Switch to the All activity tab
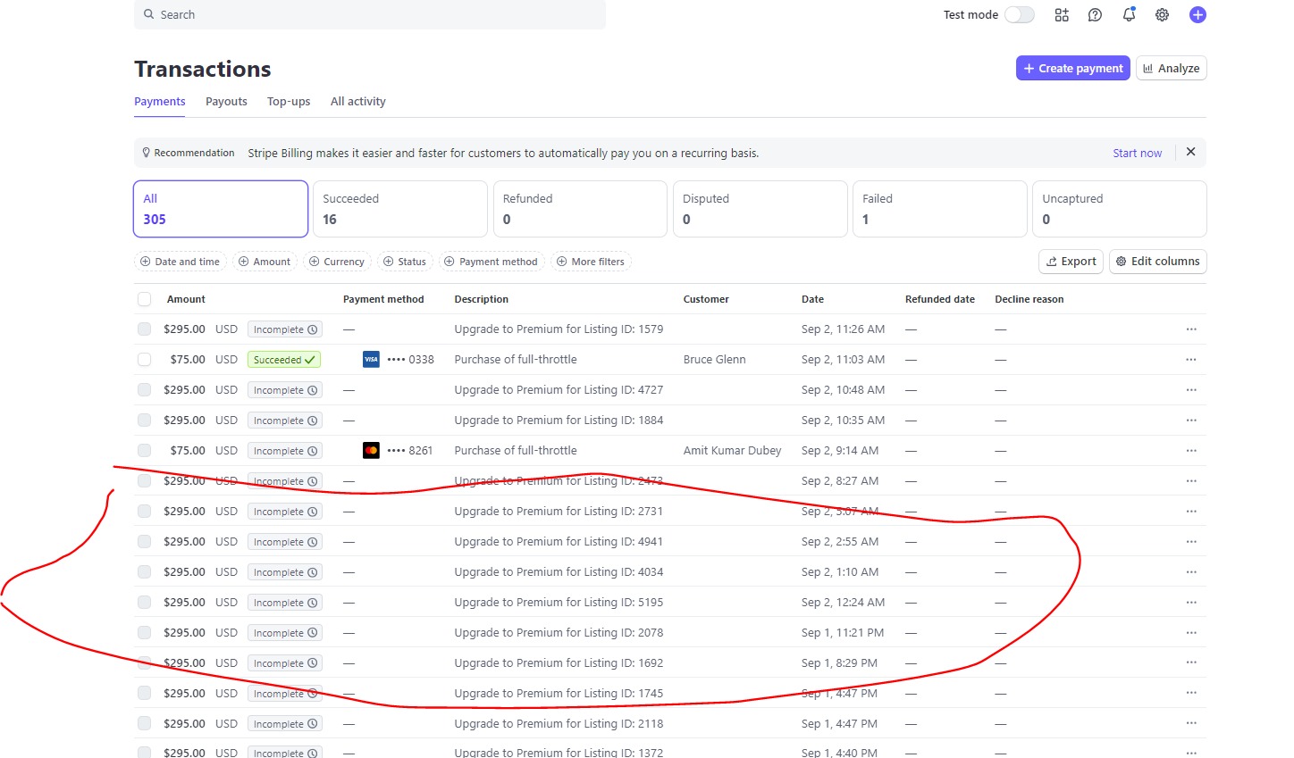 [x=357, y=102]
